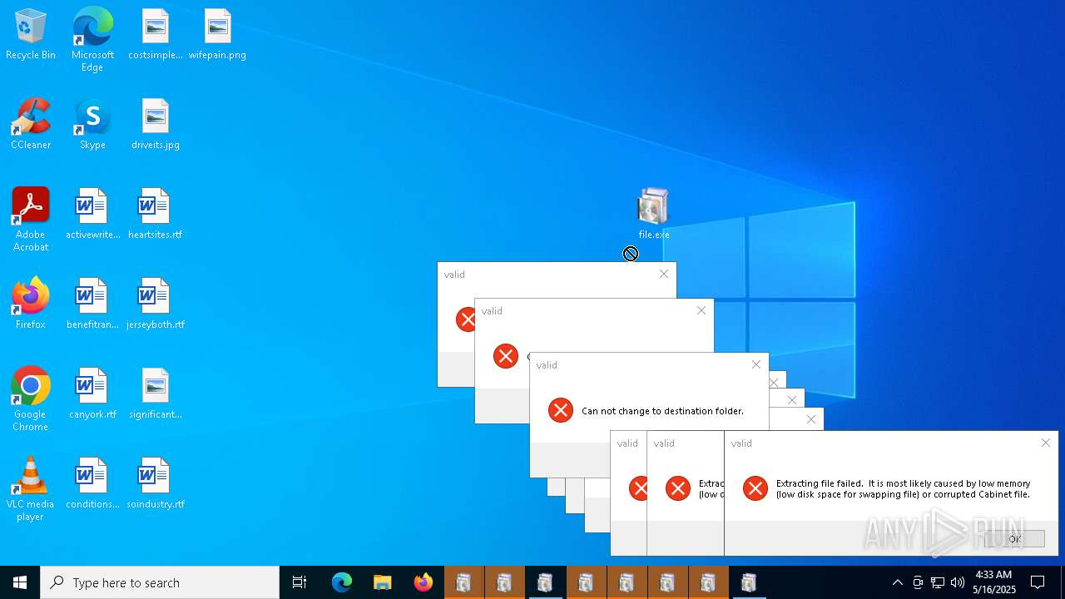Open Microsoft Edge from the taskbar

342,582
